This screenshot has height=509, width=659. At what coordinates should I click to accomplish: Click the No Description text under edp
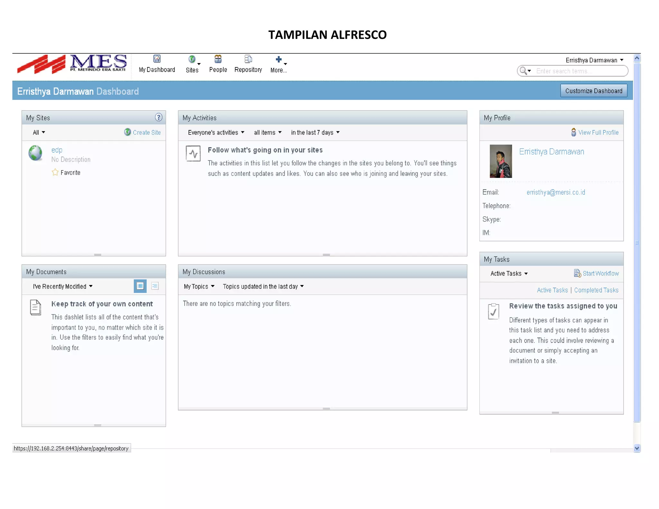[71, 159]
